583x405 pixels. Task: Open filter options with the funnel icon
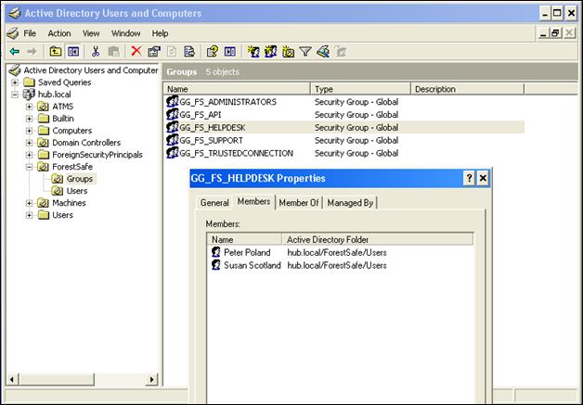point(305,52)
